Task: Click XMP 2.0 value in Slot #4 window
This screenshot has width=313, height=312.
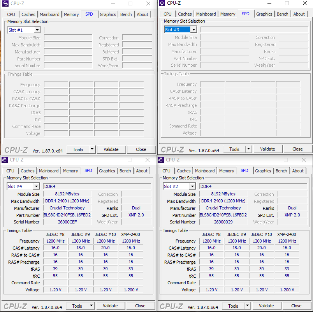Action: (136, 215)
